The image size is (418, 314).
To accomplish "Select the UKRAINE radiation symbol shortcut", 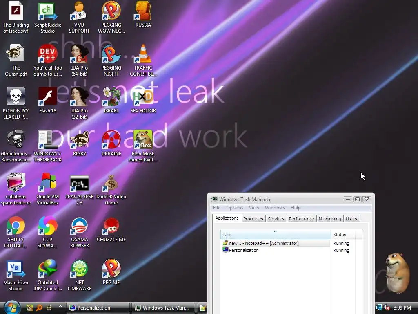I will 111,144.
